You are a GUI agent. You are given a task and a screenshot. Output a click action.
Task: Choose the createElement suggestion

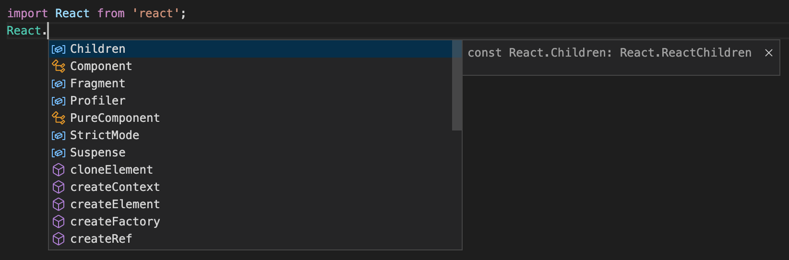115,204
